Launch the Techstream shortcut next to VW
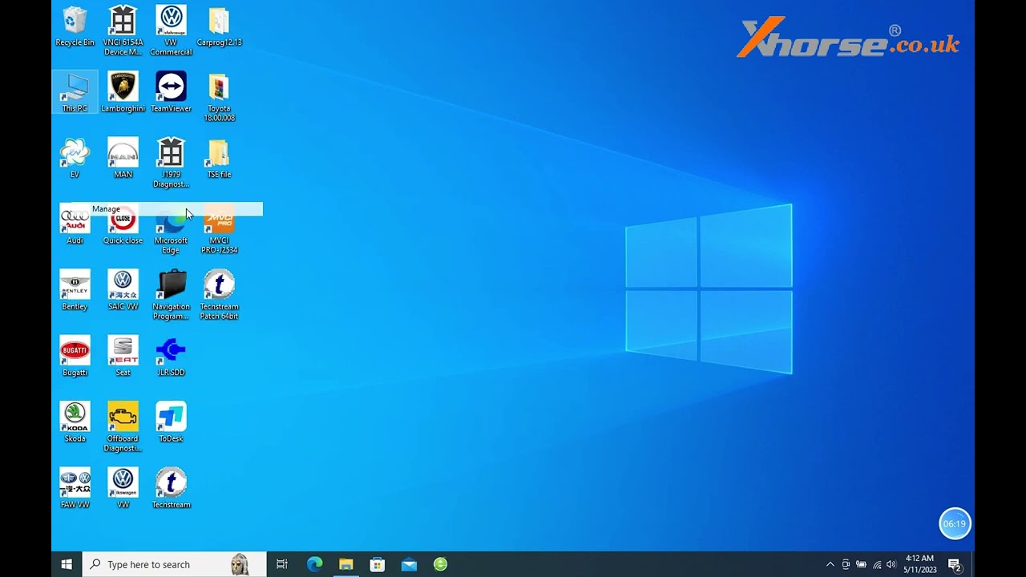This screenshot has width=1026, height=577. pos(171,489)
